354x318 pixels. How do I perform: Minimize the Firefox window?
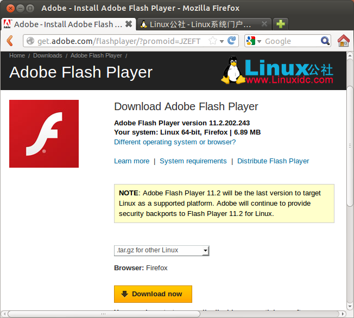point(20,8)
